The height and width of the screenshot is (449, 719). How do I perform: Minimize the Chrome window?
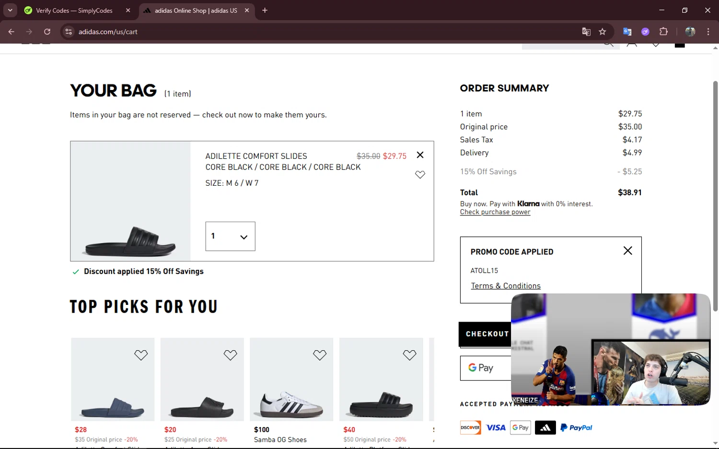point(661,10)
